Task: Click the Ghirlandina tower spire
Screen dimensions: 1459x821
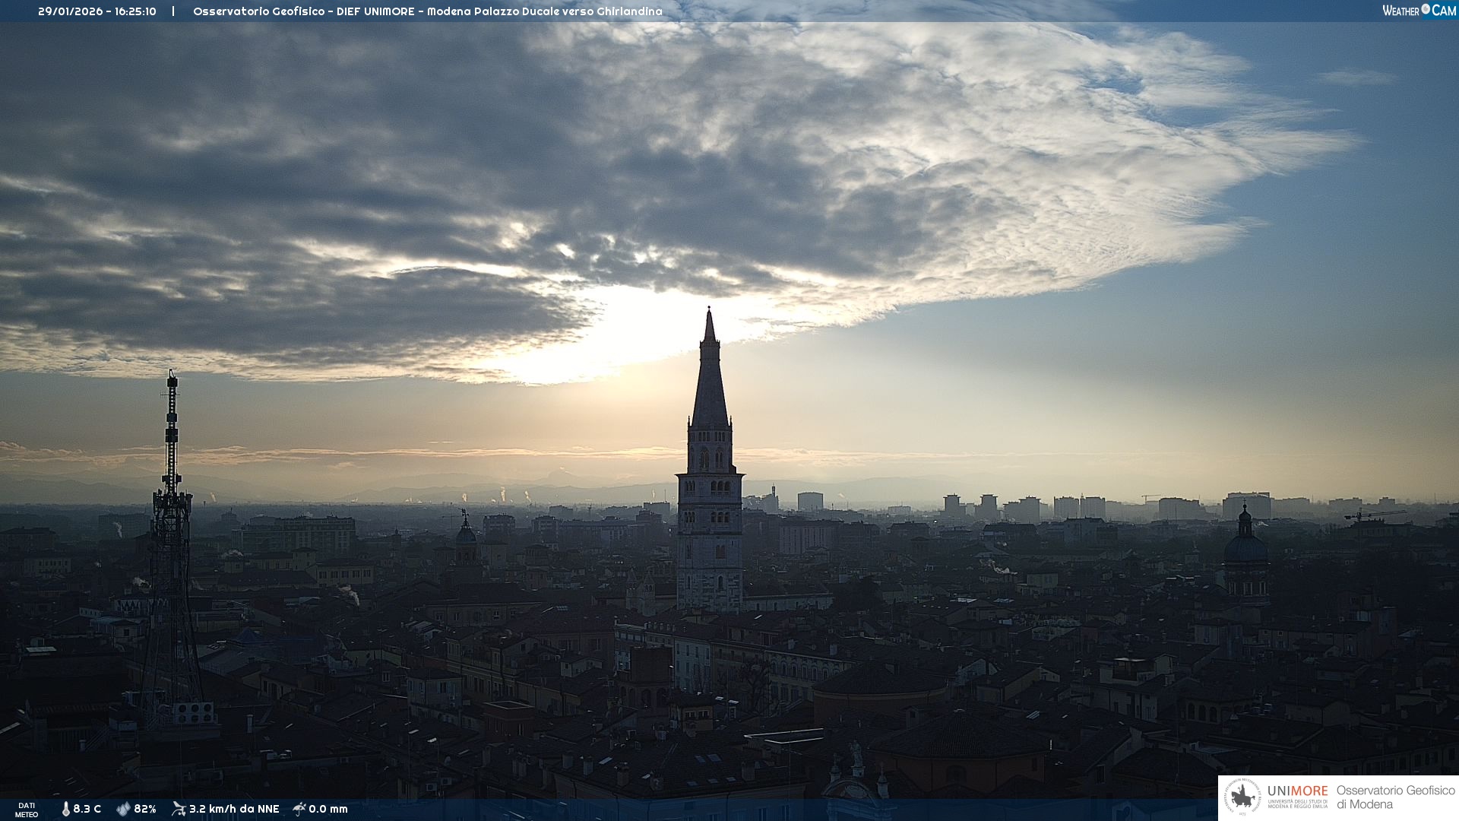Action: tap(710, 380)
